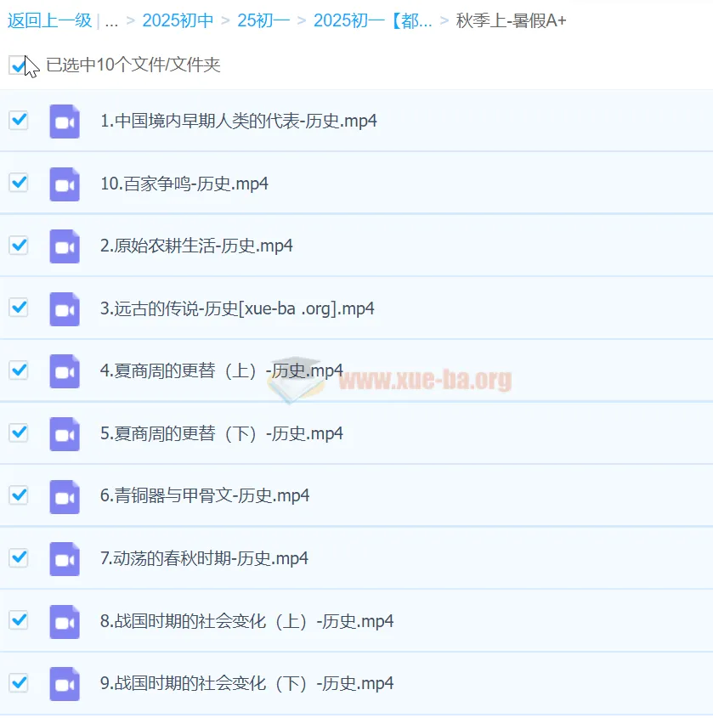Open truncated 2025初一【都... breadcrumb folder
Screen dimensions: 713x718
(x=372, y=20)
